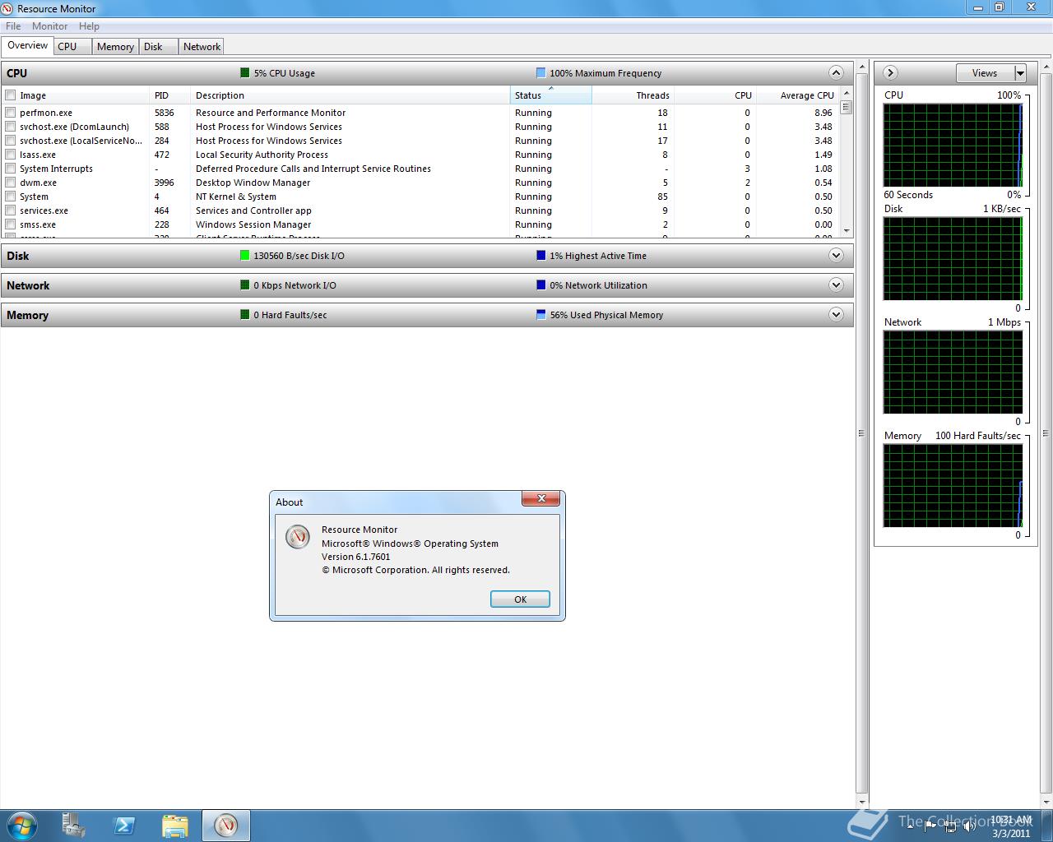Click OK in the About dialog
1053x842 pixels.
pyautogui.click(x=520, y=599)
